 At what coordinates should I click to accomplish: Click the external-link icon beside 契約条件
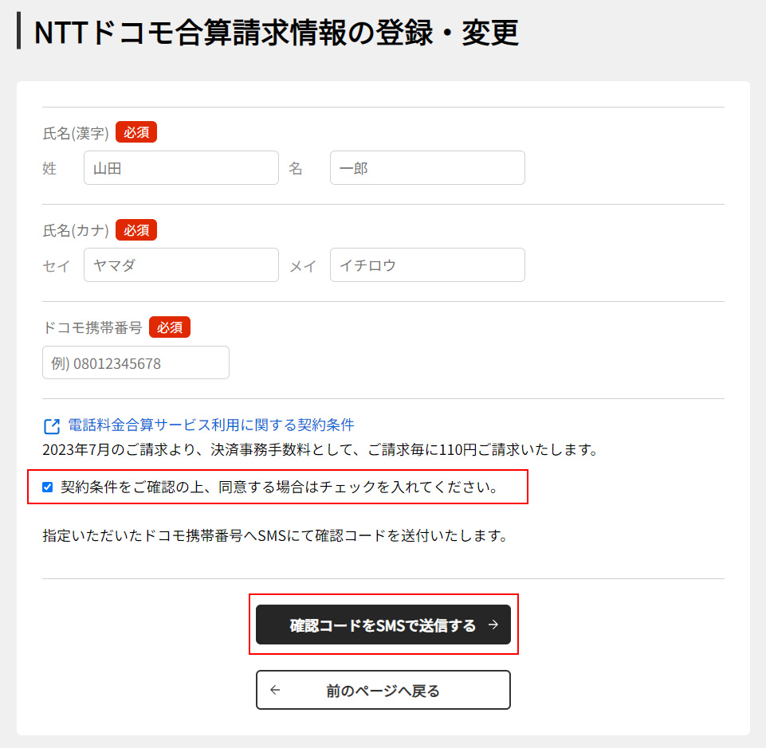point(52,426)
